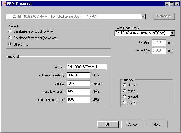Open the tolerance t, W(b) dropdown
The image size is (181, 133).
tap(172, 33)
